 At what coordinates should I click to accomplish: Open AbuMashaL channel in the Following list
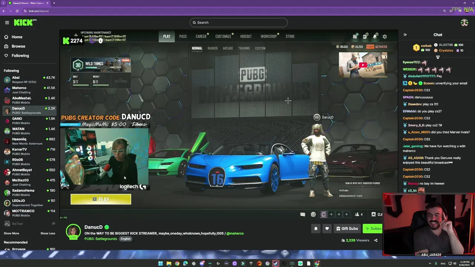[x=30, y=100]
